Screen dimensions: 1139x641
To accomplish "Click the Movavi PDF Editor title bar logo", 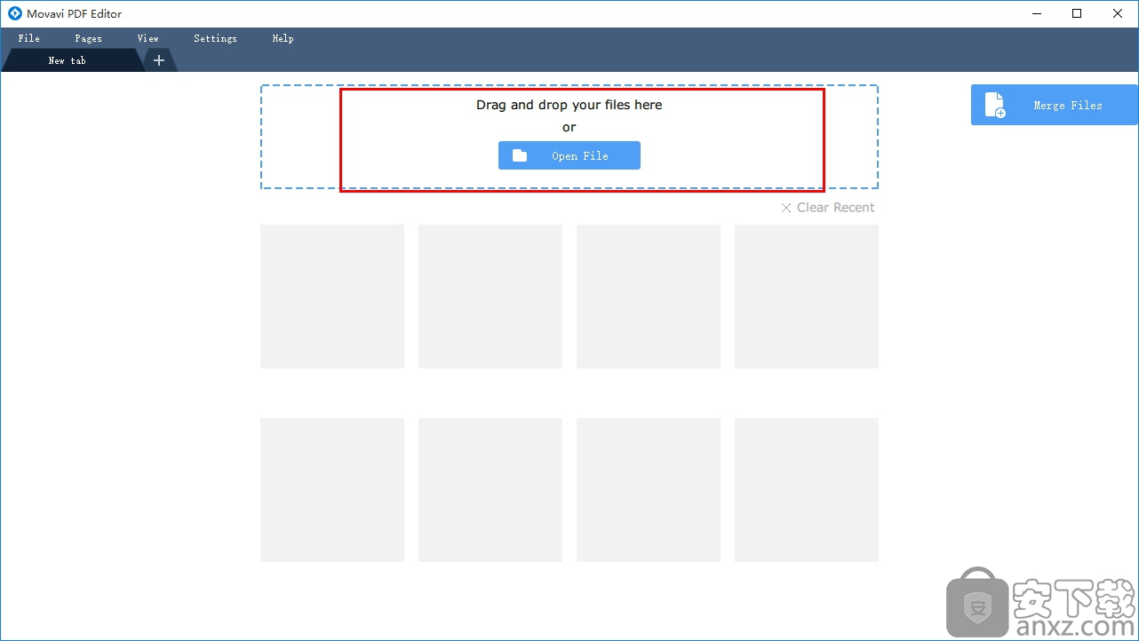I will (x=14, y=13).
